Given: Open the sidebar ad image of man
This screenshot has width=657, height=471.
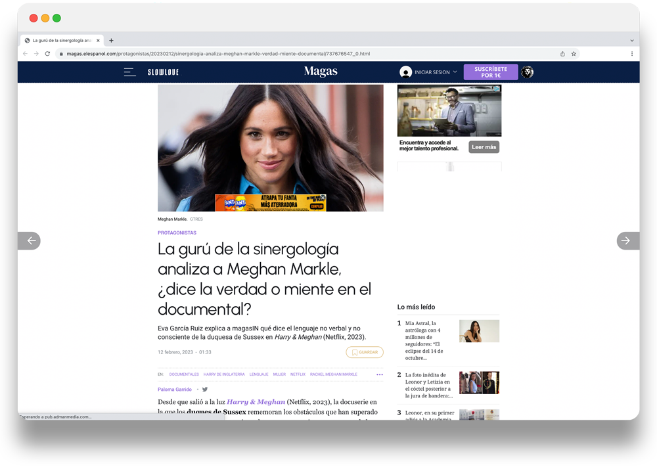Looking at the screenshot, I should [x=449, y=110].
